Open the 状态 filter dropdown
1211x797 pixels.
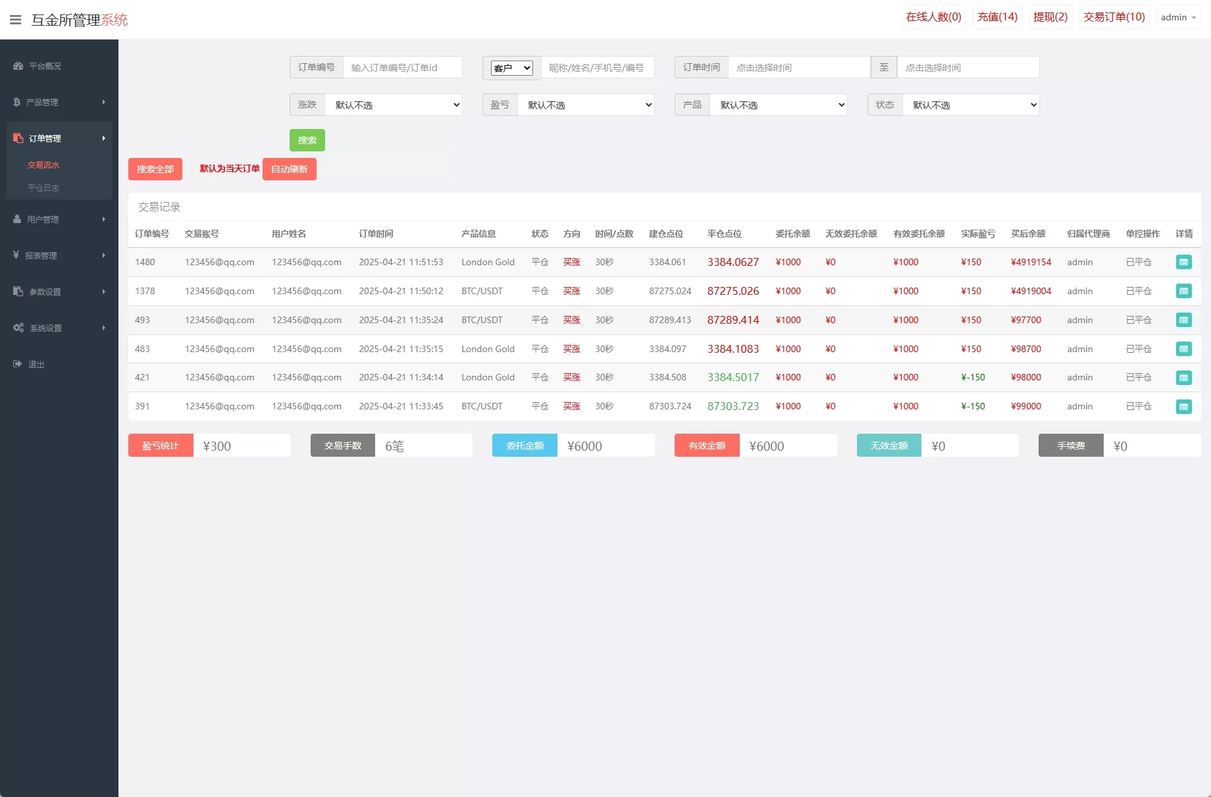(x=971, y=105)
